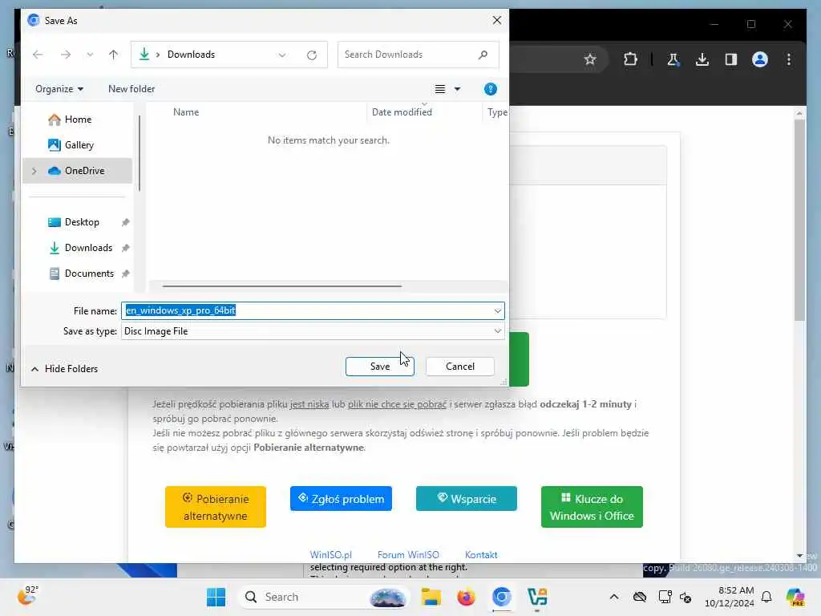The width and height of the screenshot is (821, 616).
Task: Unpin Desktop via its pin icon
Action: tap(125, 222)
